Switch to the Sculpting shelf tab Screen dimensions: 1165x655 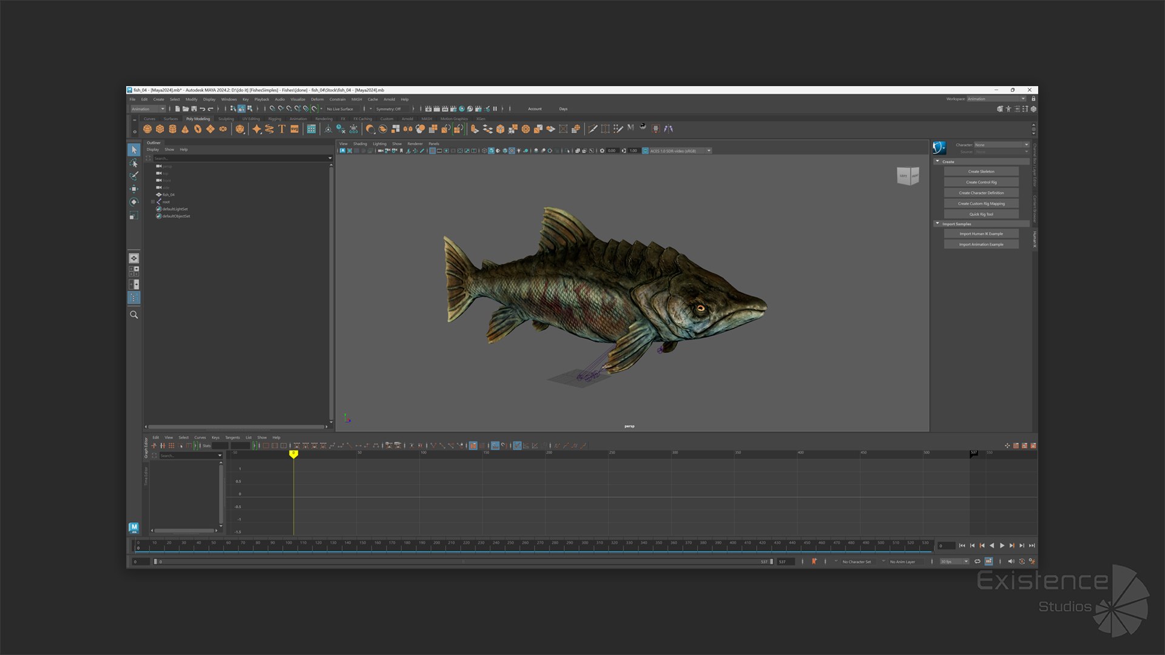click(226, 119)
